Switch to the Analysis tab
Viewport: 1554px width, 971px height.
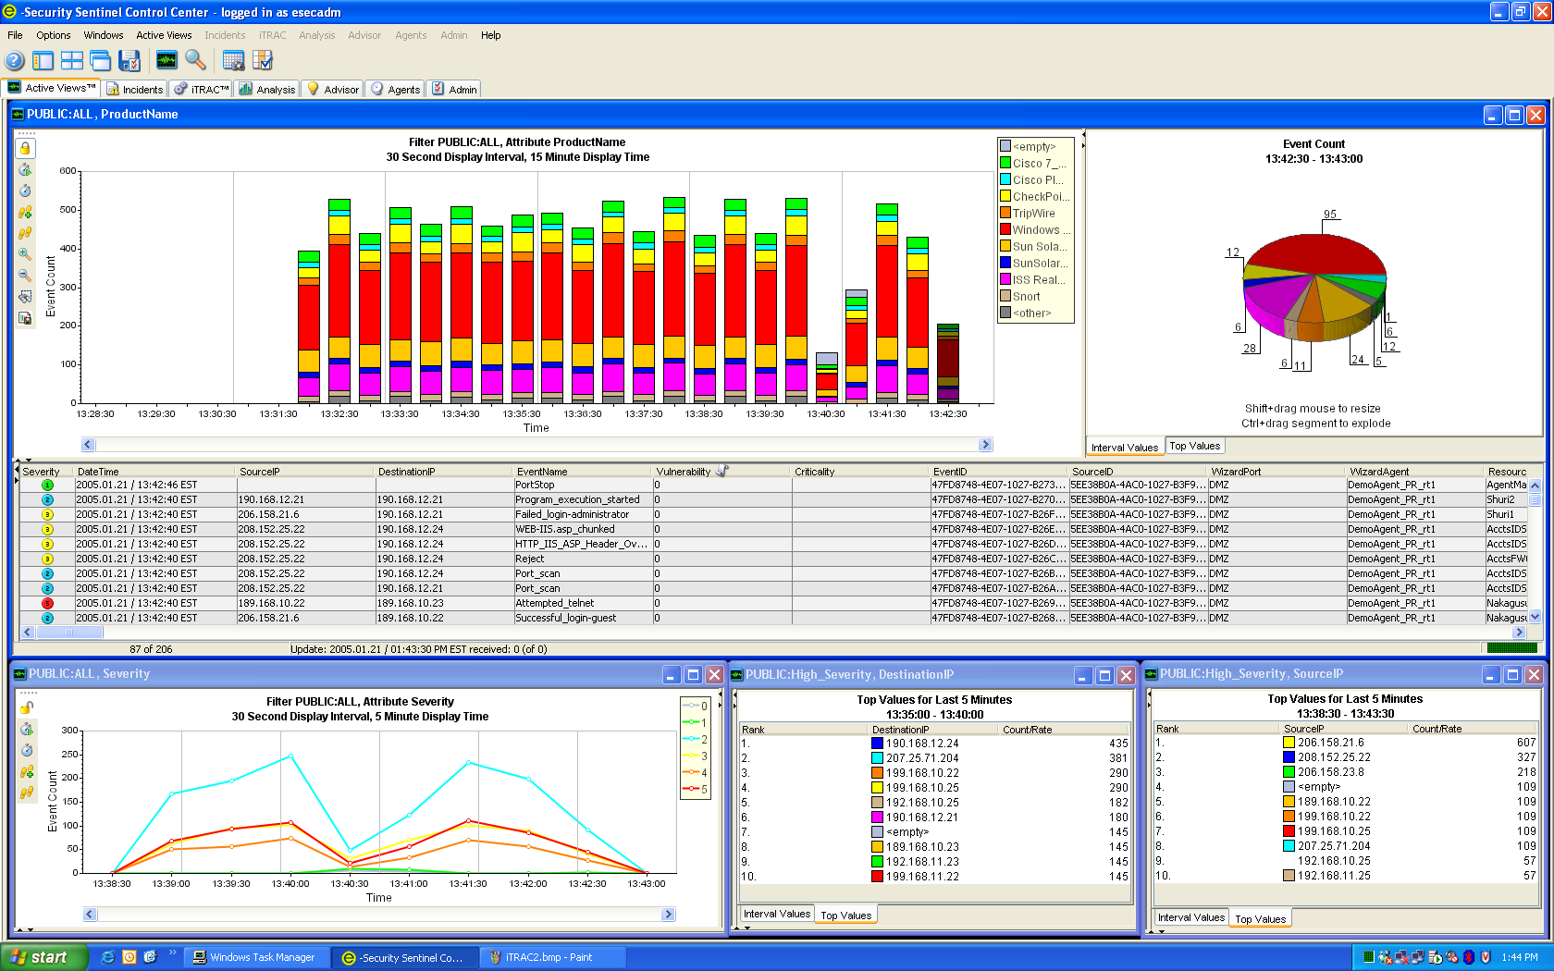pos(266,89)
